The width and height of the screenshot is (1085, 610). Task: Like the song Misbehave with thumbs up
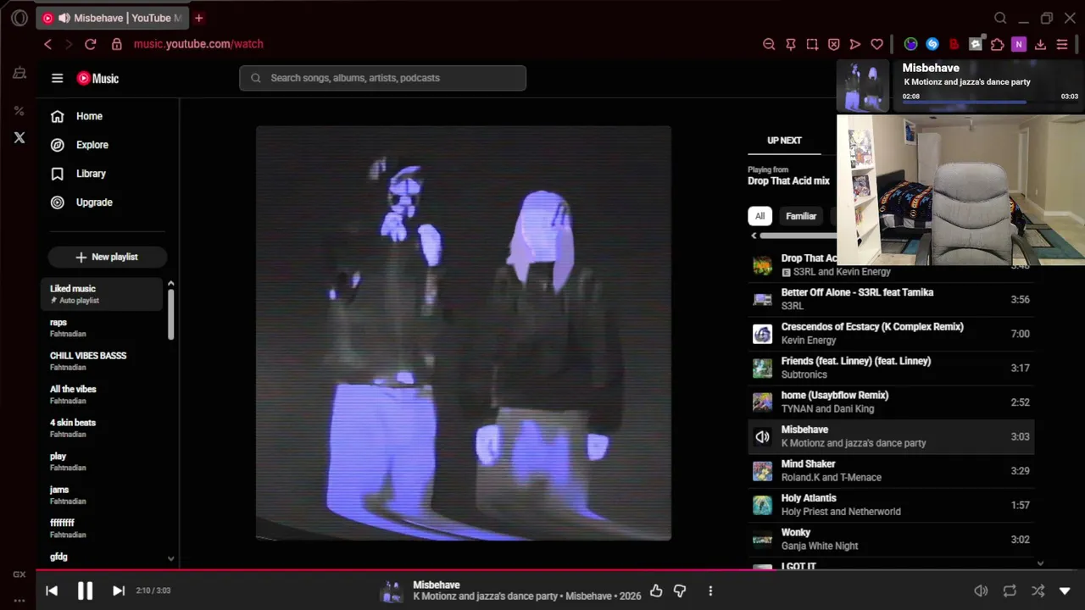pyautogui.click(x=656, y=591)
